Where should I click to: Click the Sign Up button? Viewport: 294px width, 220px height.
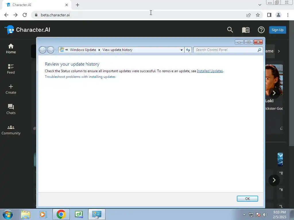click(278, 30)
